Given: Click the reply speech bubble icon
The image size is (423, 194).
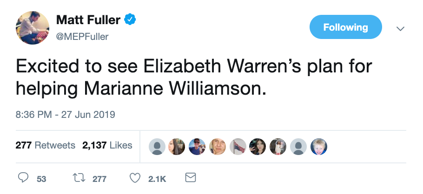Looking at the screenshot, I should (x=23, y=178).
